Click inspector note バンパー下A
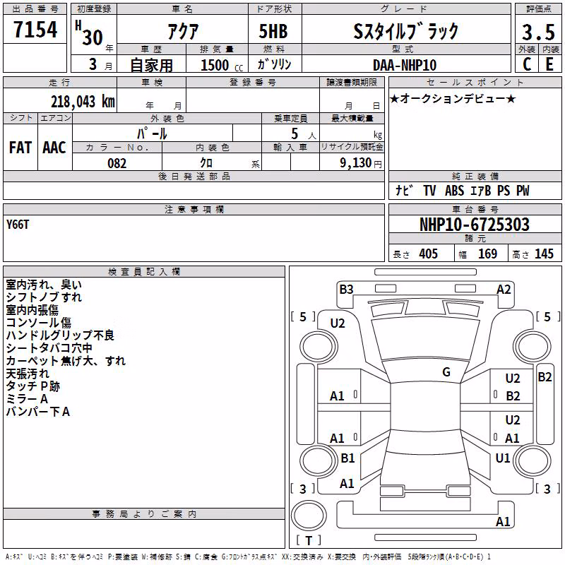565x565 pixels. click(x=38, y=411)
